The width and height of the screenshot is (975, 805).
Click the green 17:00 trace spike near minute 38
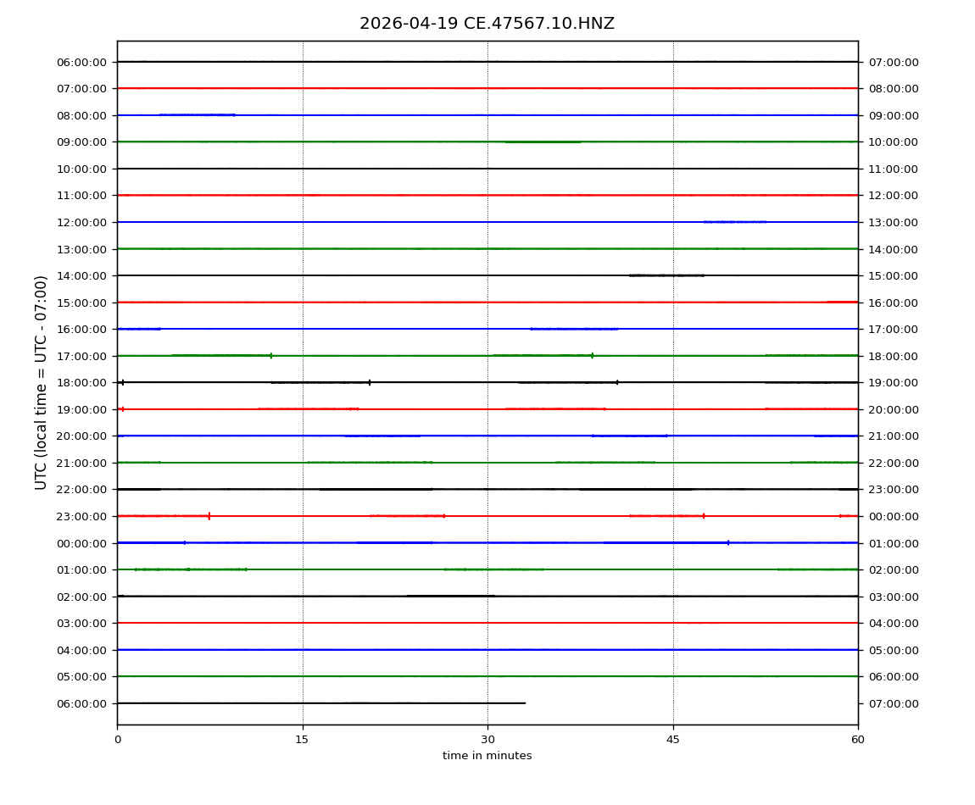(592, 355)
